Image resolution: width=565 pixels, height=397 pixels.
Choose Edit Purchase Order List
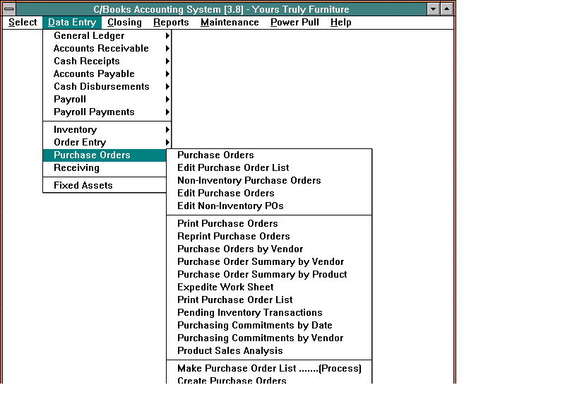click(233, 168)
